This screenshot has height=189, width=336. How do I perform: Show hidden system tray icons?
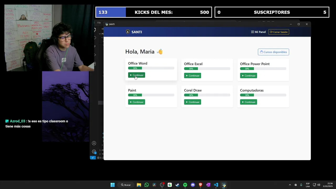pyautogui.click(x=290, y=185)
